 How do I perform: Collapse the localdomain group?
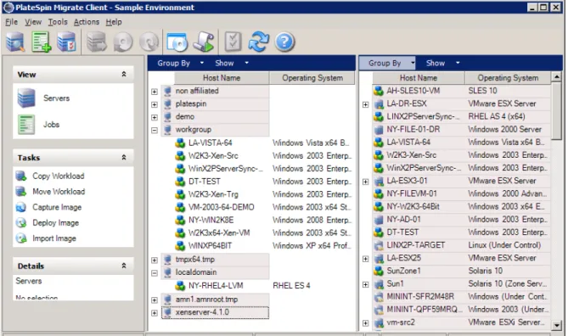[155, 273]
